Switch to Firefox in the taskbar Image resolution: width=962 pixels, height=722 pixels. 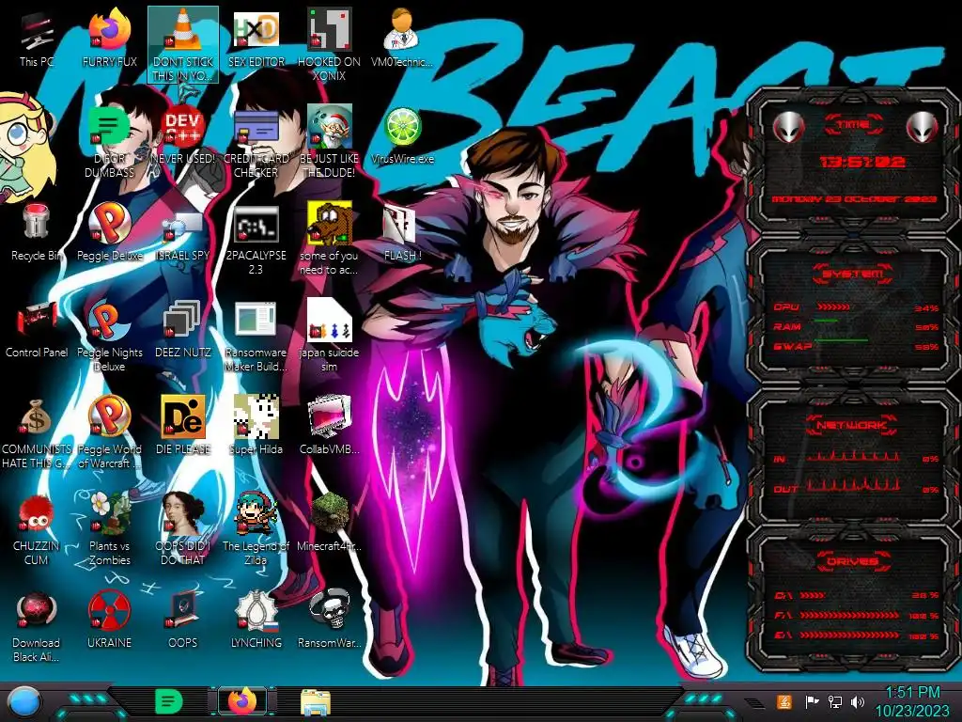click(242, 701)
